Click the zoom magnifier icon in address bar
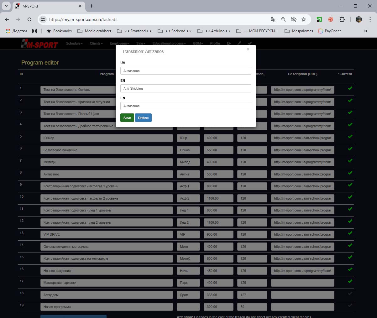 [284, 19]
